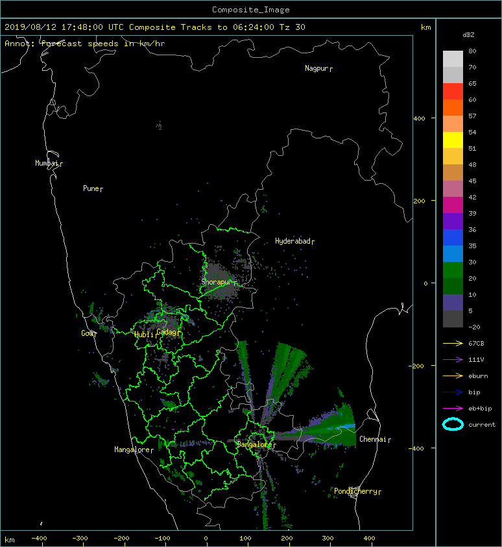Click the dark gray -20 dBZ swatch
Viewport: 502px width, 547px height.
point(453,318)
